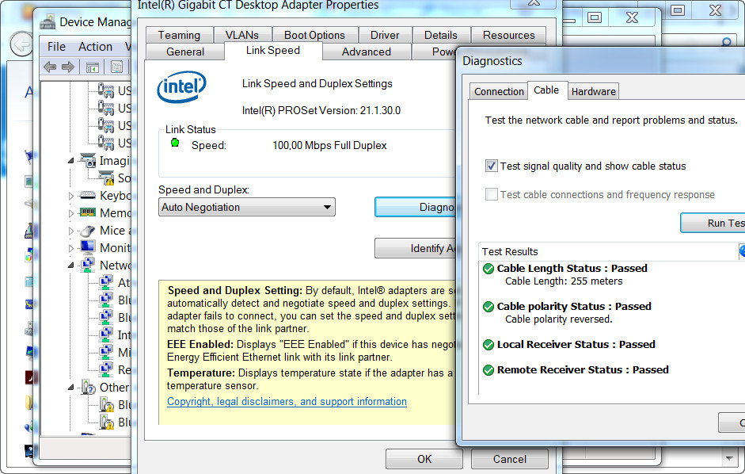Check 'Test cable connections and frequency response'
Screen dimensions: 745x474
tap(492, 194)
